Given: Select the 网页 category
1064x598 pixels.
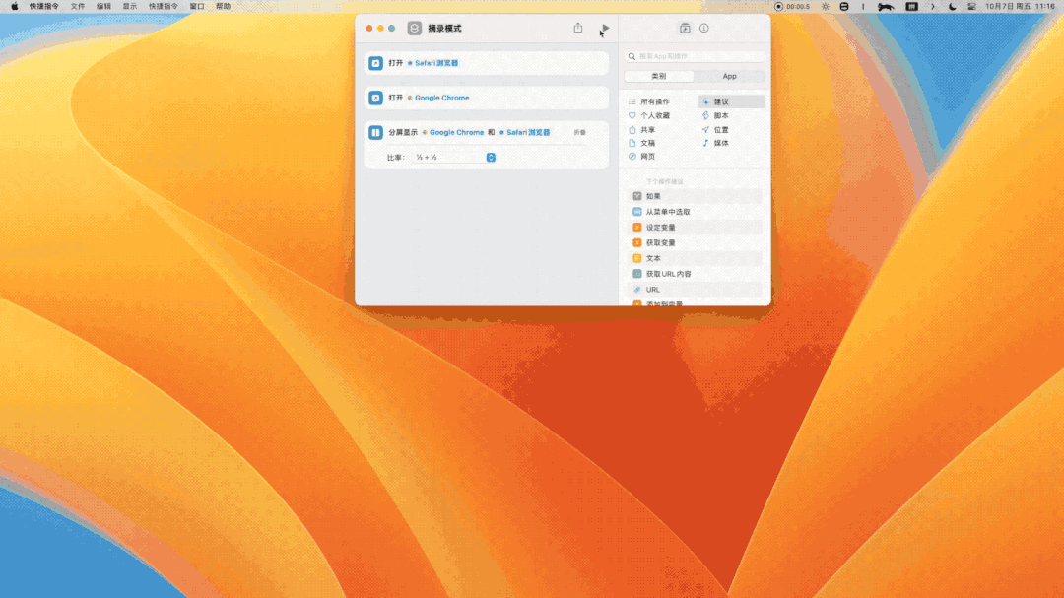Looking at the screenshot, I should pos(648,156).
